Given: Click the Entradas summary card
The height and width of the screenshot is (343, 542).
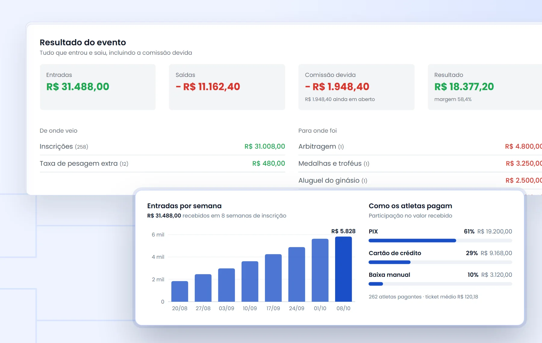Looking at the screenshot, I should click(98, 87).
